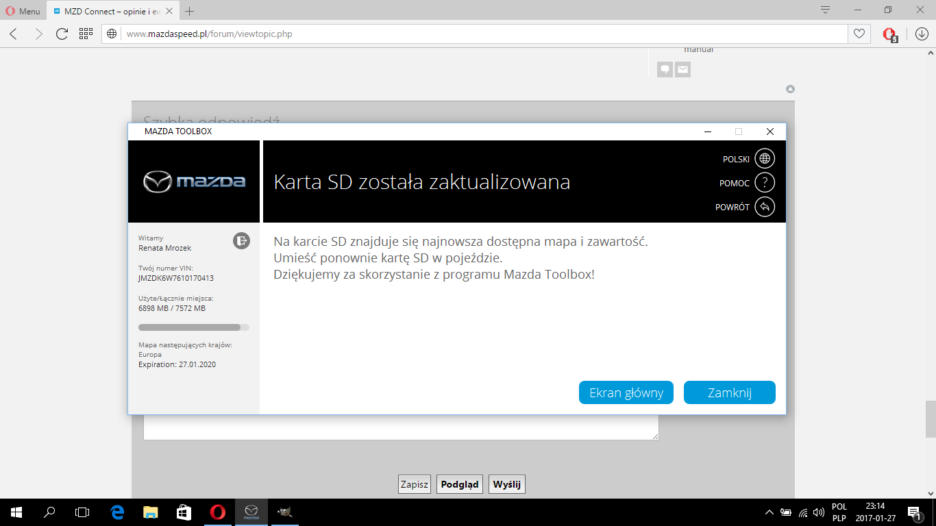Open a new browser tab with plus

(x=190, y=11)
